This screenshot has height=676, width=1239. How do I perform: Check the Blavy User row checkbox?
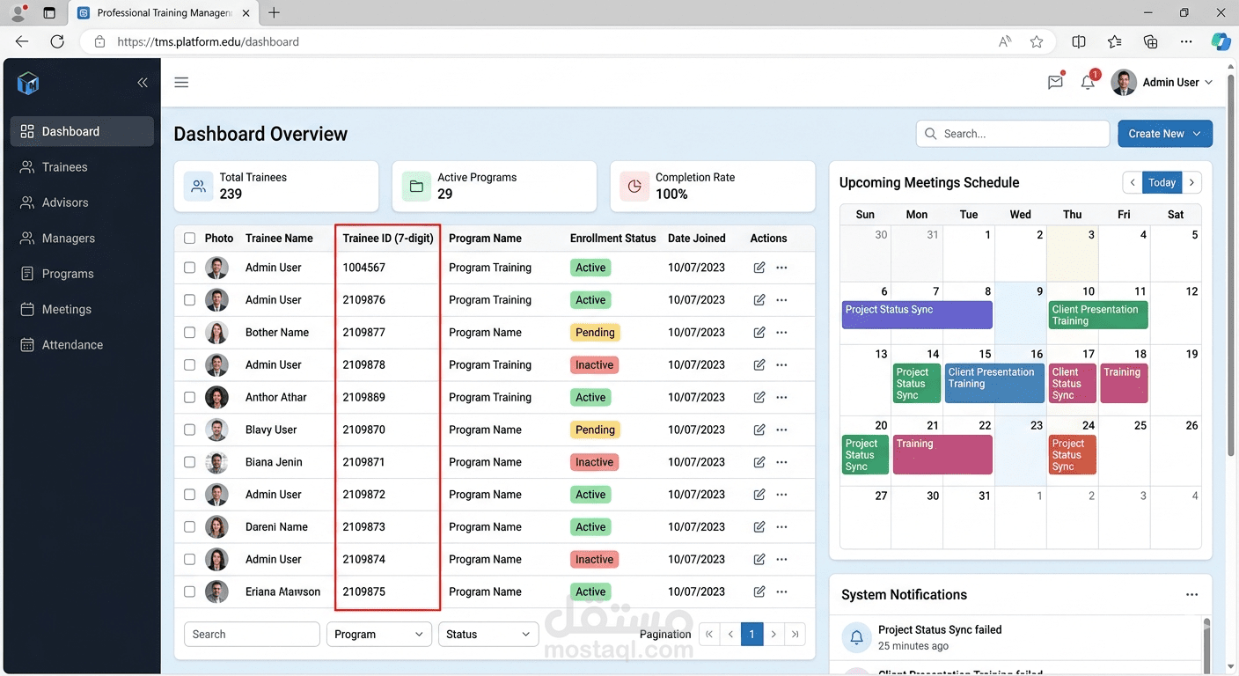(x=189, y=430)
